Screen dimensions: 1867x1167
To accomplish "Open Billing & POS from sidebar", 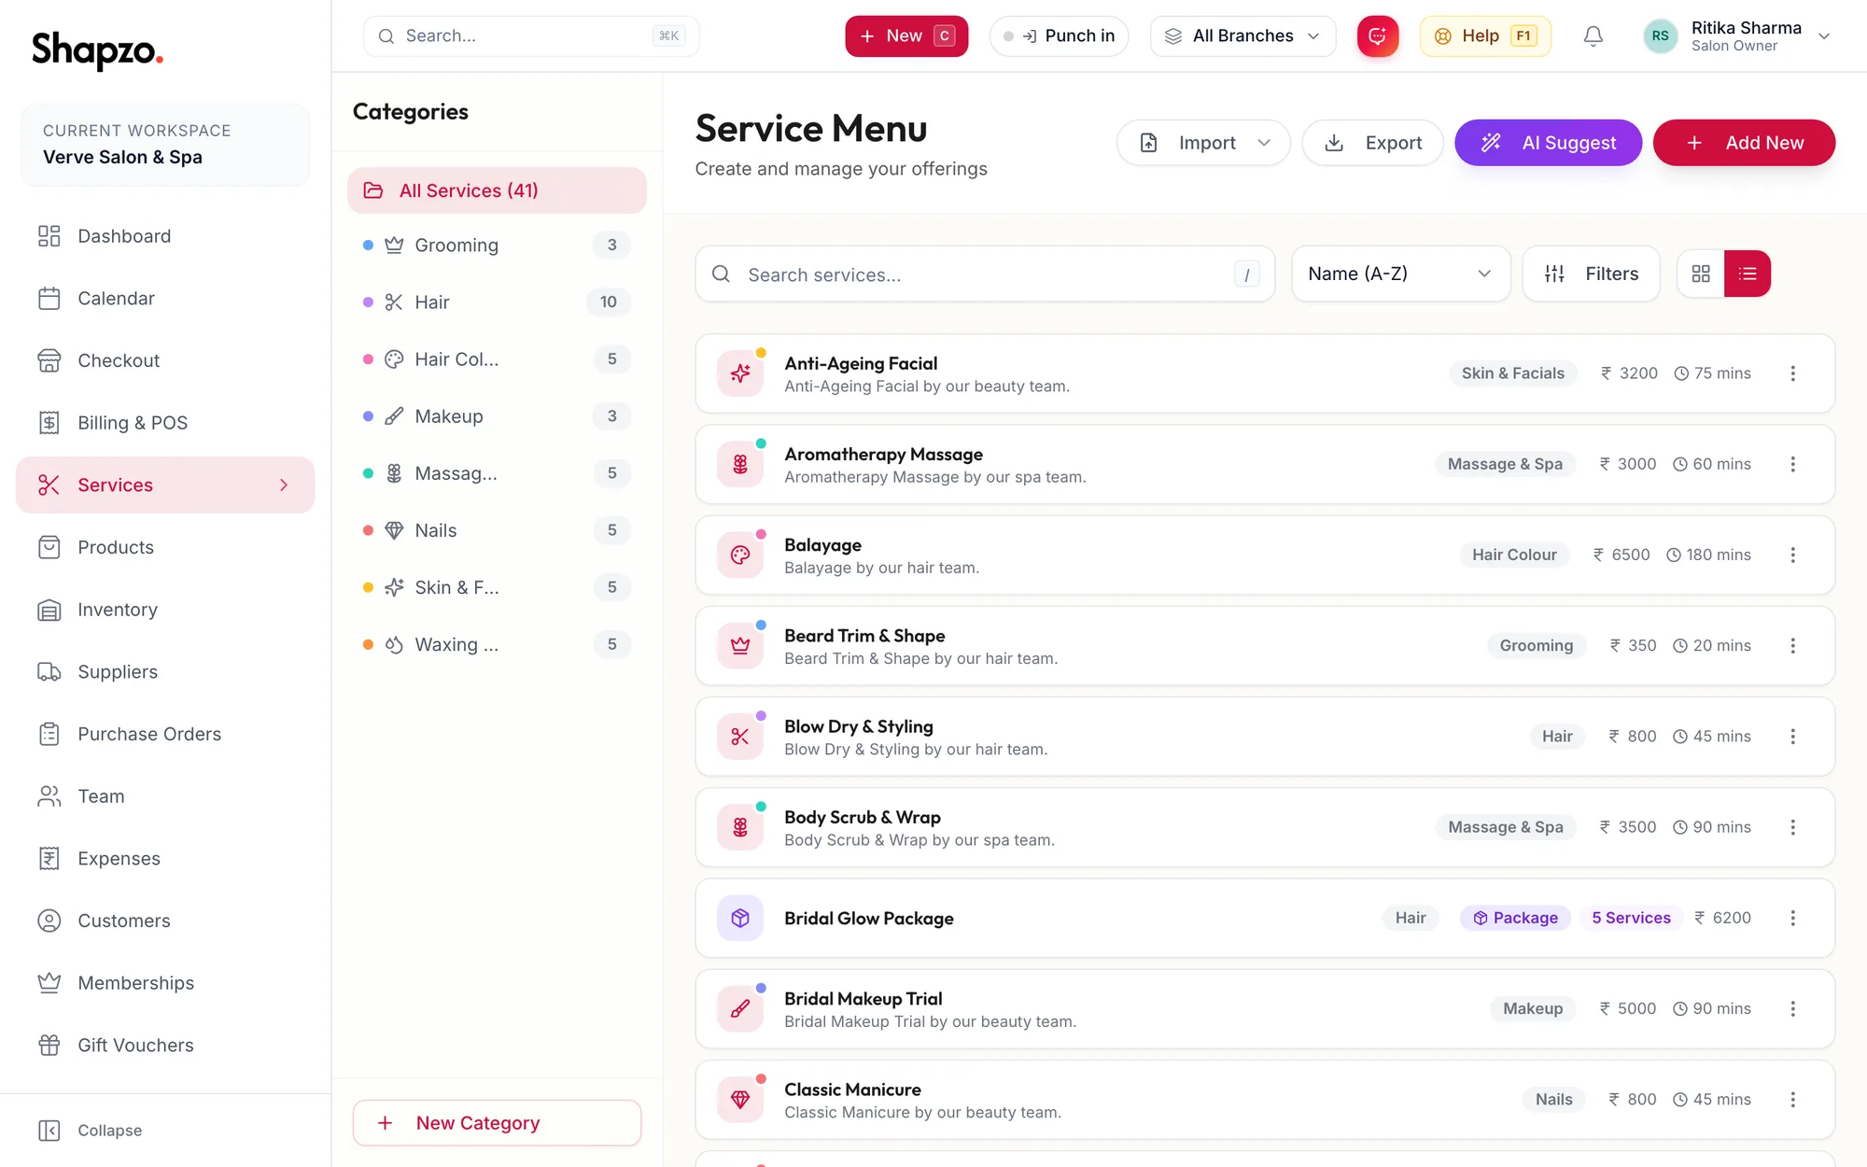I will click(165, 423).
